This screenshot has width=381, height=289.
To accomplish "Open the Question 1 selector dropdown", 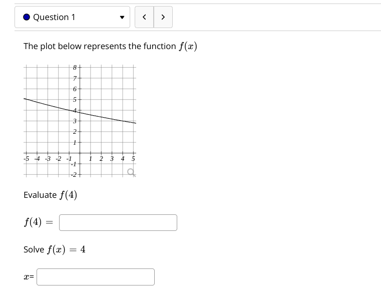I will [x=72, y=17].
